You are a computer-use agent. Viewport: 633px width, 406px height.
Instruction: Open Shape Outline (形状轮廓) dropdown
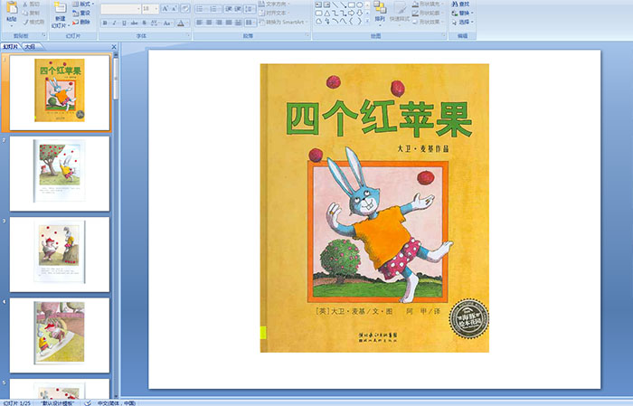[428, 13]
